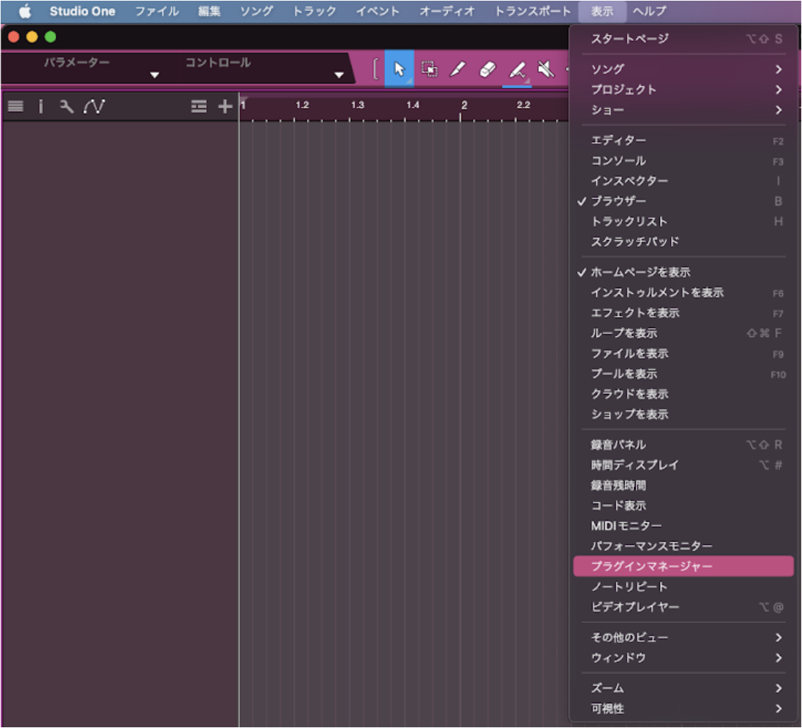
Task: Open the track list hamburger icon
Action: pos(16,107)
